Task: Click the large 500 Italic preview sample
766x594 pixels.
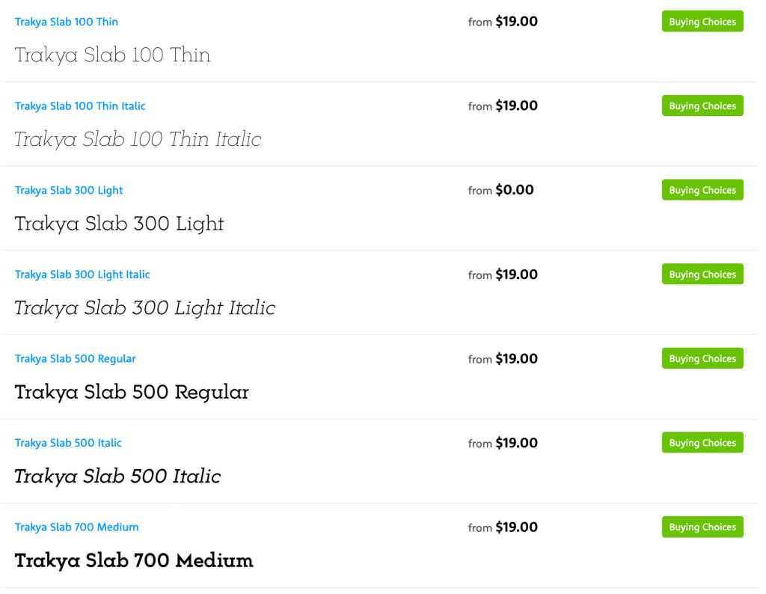Action: point(117,477)
